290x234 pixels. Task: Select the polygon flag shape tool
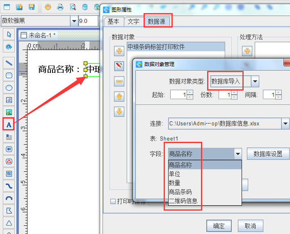pos(9,211)
